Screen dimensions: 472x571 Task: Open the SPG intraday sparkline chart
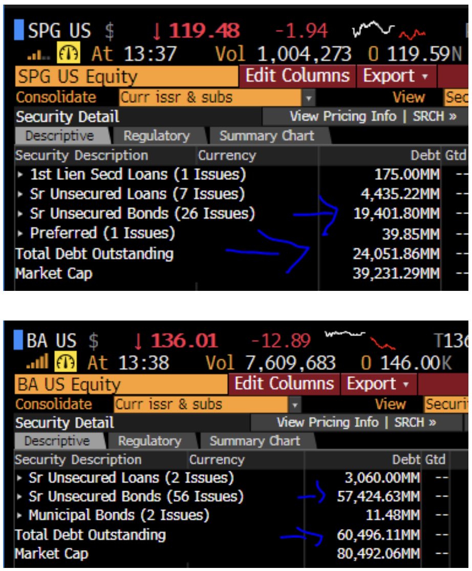point(389,30)
